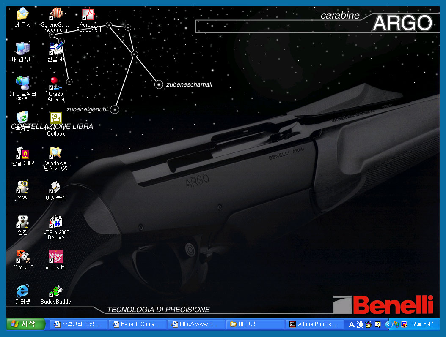Click the system clock showing 오후 8:47
This screenshot has width=446, height=337.
click(x=422, y=324)
